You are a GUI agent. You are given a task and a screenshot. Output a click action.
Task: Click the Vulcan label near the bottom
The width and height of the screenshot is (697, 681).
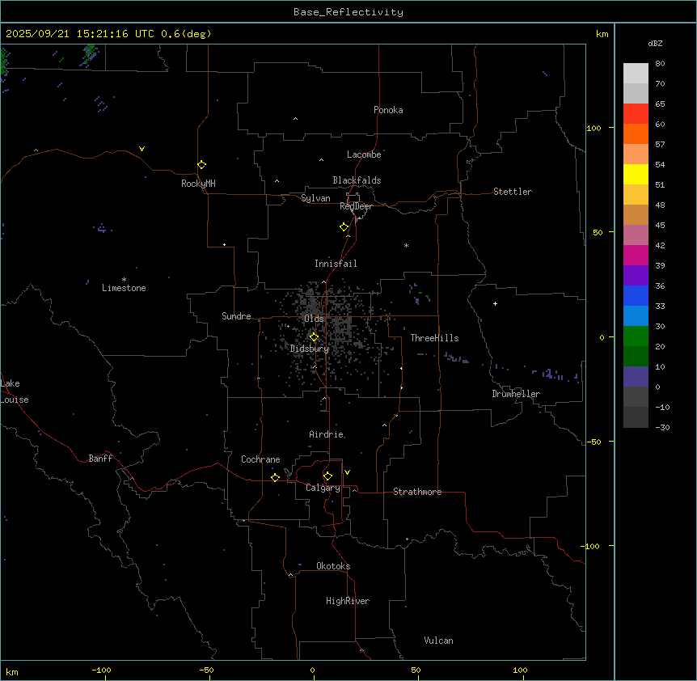(438, 641)
